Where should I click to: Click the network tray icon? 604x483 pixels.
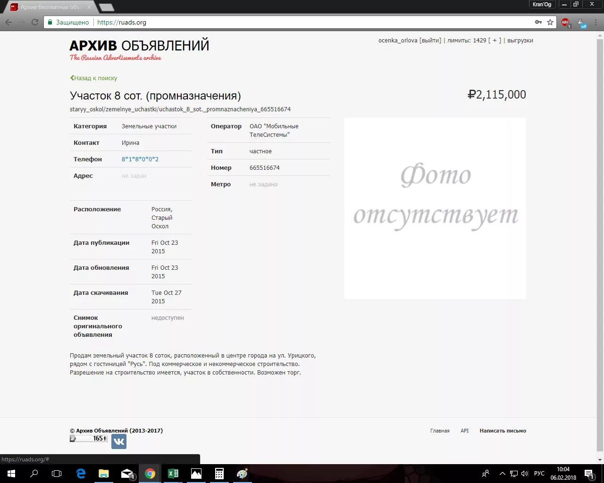coord(514,474)
